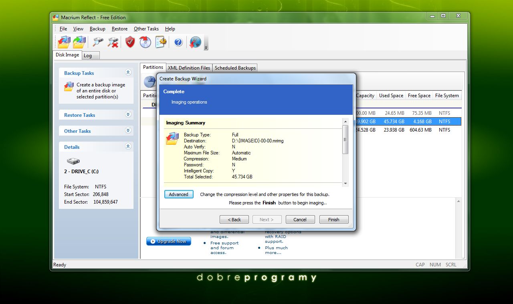Expand the Restore Tasks panel
This screenshot has height=304, width=513.
pos(128,114)
